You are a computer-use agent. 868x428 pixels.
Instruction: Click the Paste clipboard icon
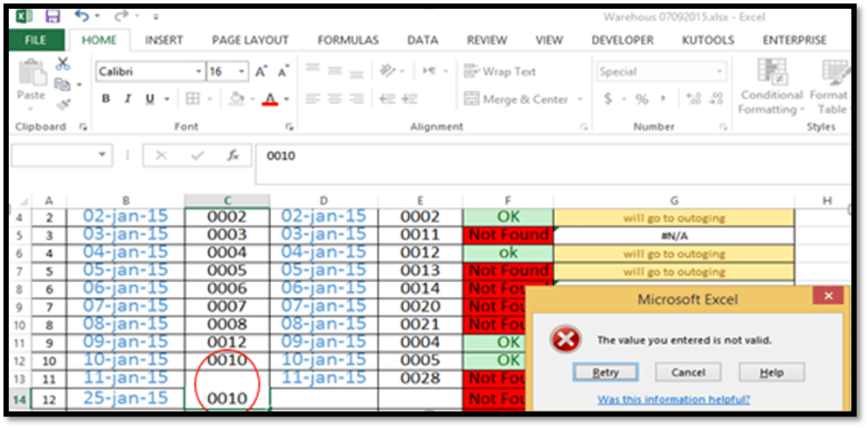pyautogui.click(x=31, y=79)
